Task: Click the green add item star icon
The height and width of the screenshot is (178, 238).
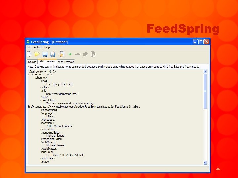Action: 70,54
